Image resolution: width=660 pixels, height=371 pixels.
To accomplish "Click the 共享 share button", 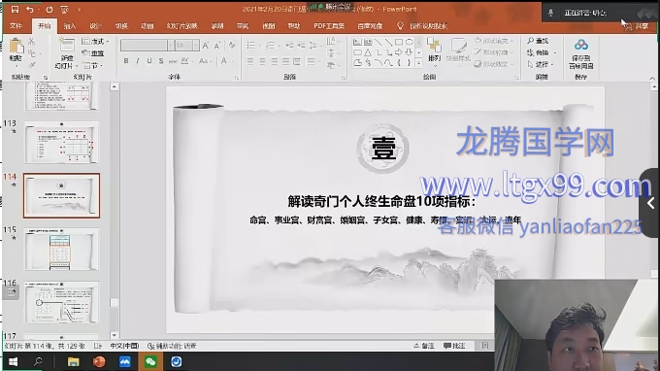I will click(638, 26).
